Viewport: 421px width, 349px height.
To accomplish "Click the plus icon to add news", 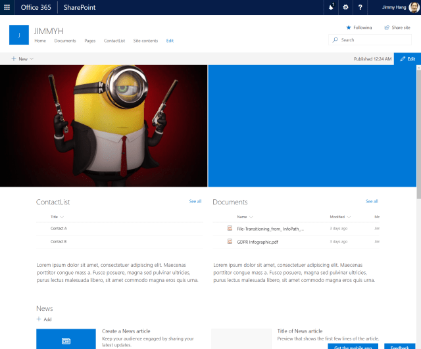I will [39, 319].
